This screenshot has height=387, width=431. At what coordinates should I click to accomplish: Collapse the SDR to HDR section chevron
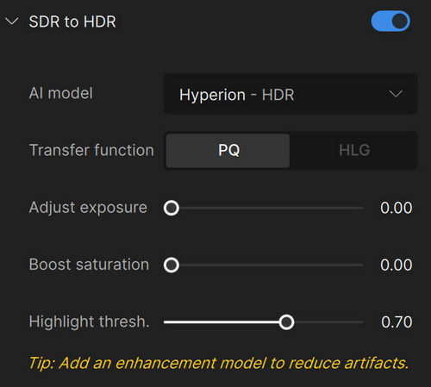pos(12,22)
